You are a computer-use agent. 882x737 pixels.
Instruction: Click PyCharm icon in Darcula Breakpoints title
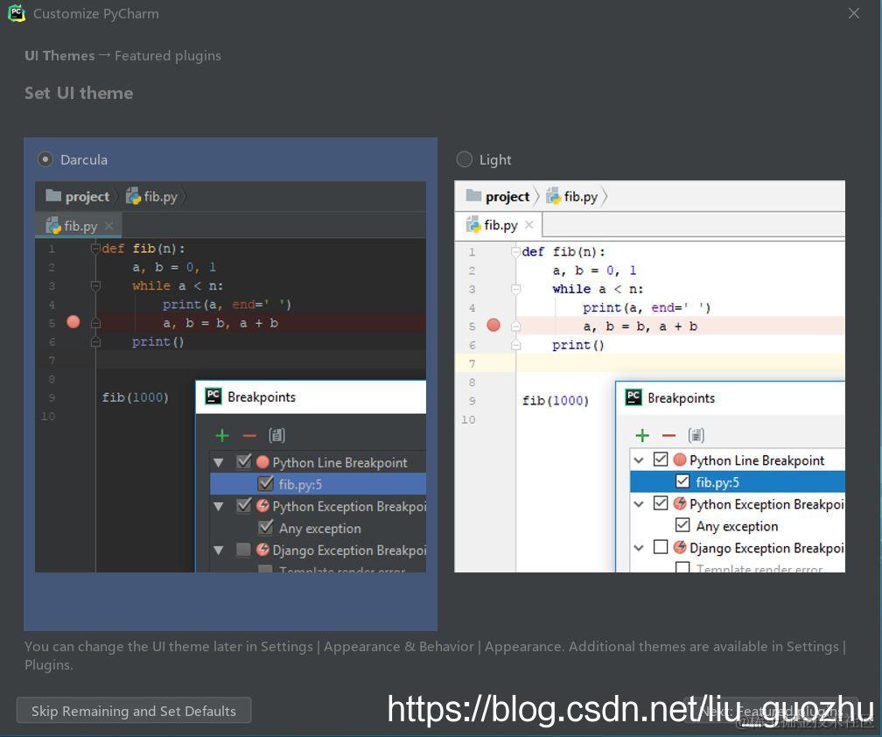(213, 396)
